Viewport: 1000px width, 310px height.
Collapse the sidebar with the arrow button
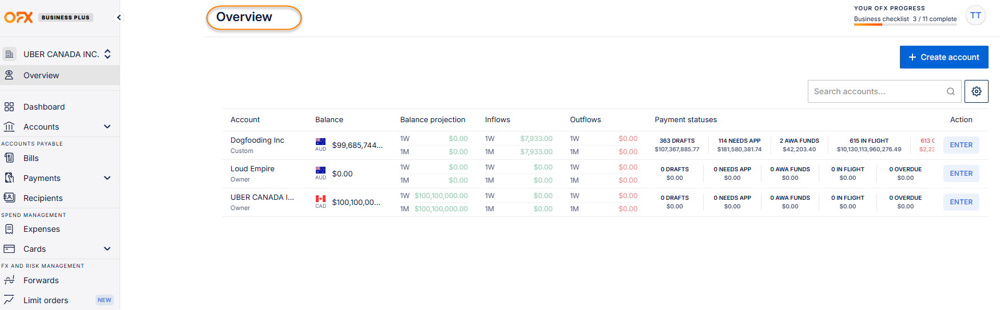click(119, 17)
